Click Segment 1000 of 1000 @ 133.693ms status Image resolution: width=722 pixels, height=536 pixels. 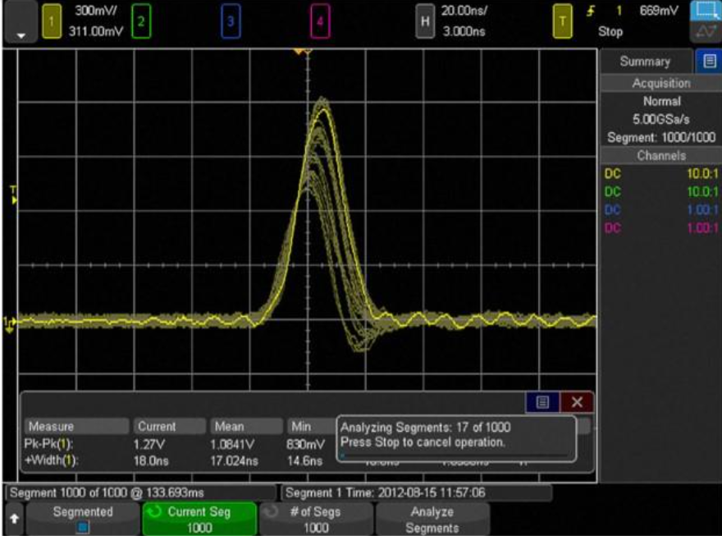click(x=141, y=492)
